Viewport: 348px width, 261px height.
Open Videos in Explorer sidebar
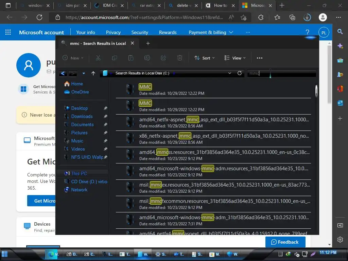74,149
